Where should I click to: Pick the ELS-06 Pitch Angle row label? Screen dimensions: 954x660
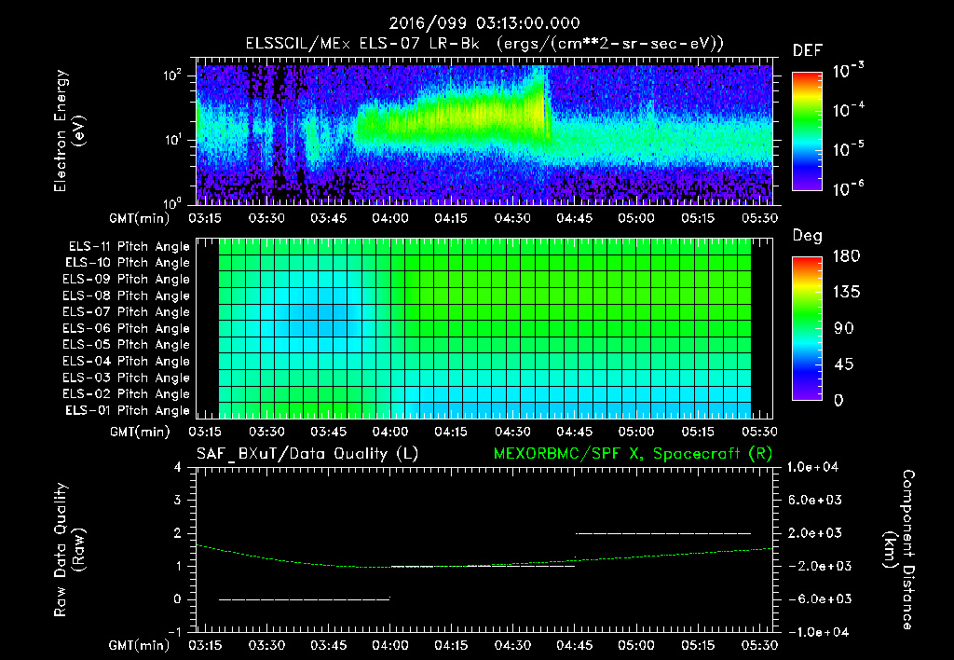pyautogui.click(x=127, y=329)
